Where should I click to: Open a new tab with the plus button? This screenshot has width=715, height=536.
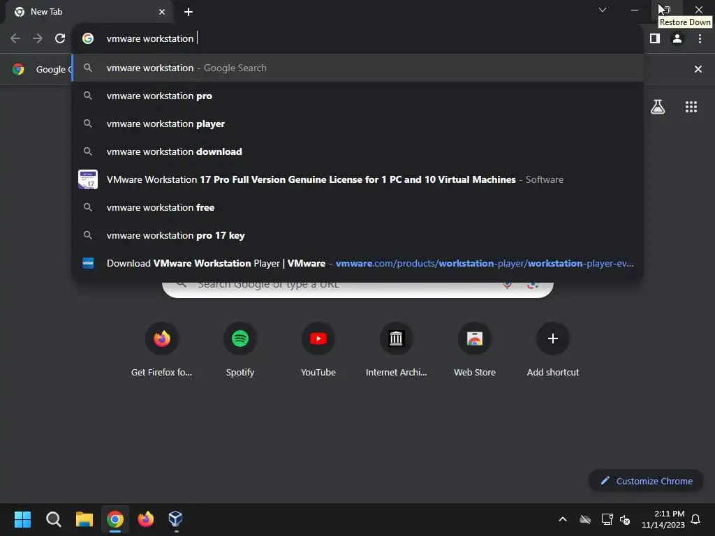click(189, 12)
